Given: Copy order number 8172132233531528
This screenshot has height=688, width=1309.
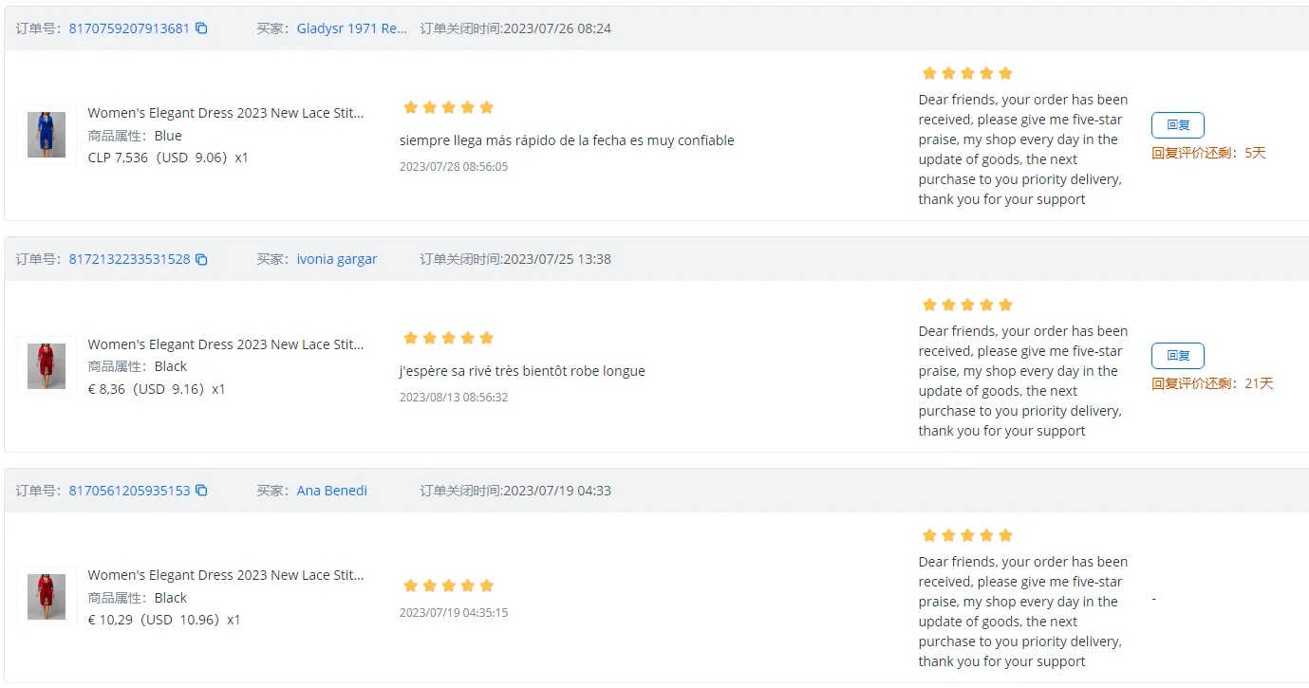Looking at the screenshot, I should [x=201, y=259].
